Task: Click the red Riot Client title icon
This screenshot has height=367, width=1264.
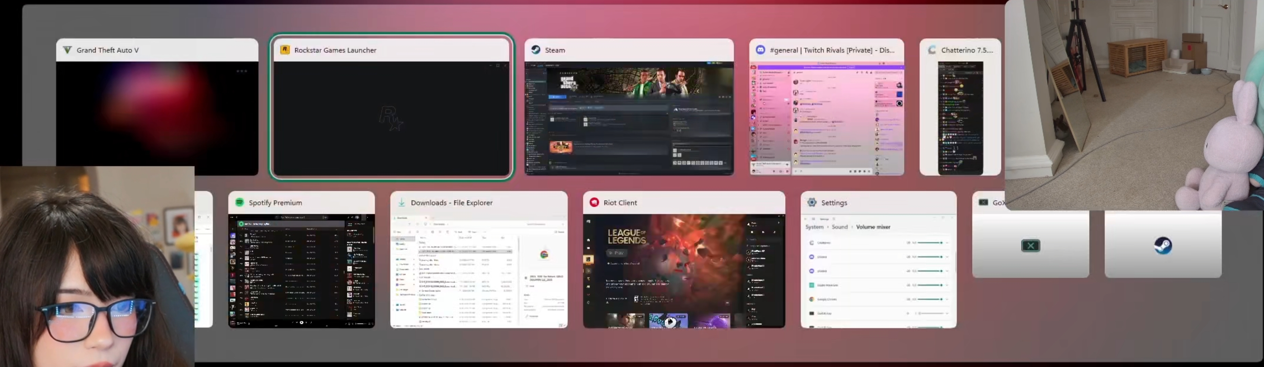Action: click(x=594, y=202)
